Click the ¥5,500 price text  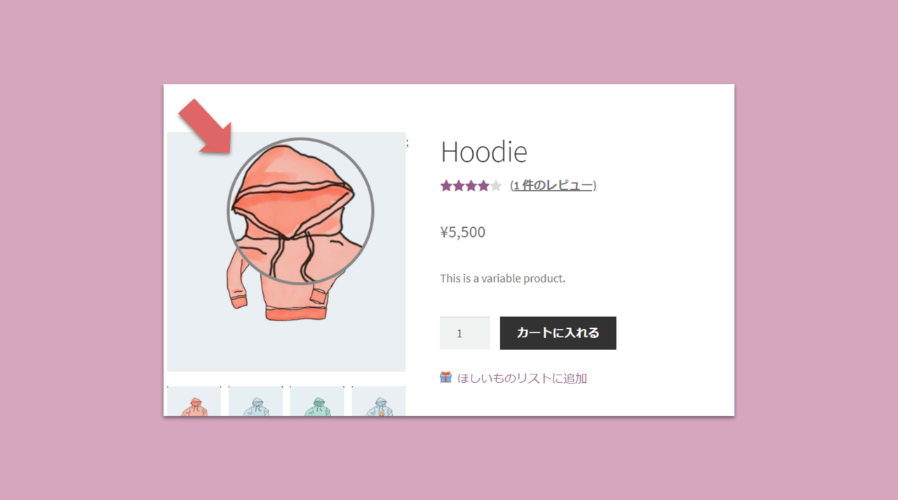click(462, 232)
